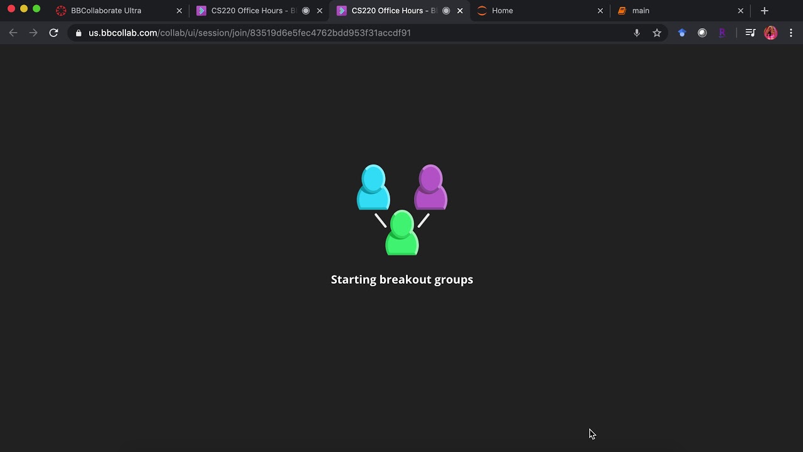Click the breakout groups people illustration
The image size is (803, 452).
pos(402,210)
